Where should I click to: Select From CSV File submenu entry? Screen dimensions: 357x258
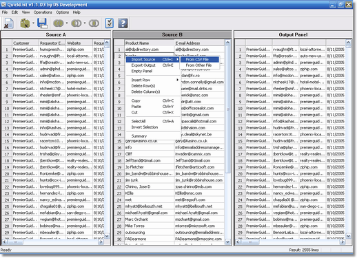pyautogui.click(x=199, y=59)
